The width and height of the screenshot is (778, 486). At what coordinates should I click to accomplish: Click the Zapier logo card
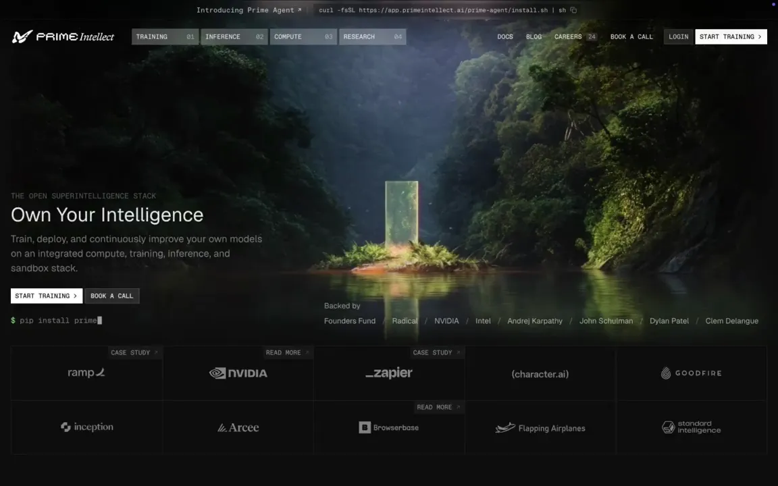(x=389, y=373)
